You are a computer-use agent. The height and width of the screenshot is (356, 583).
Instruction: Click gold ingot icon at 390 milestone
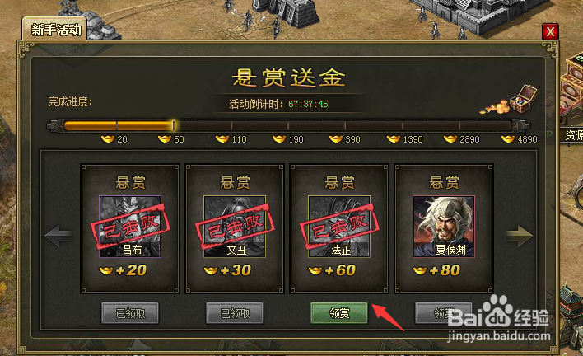(x=336, y=139)
